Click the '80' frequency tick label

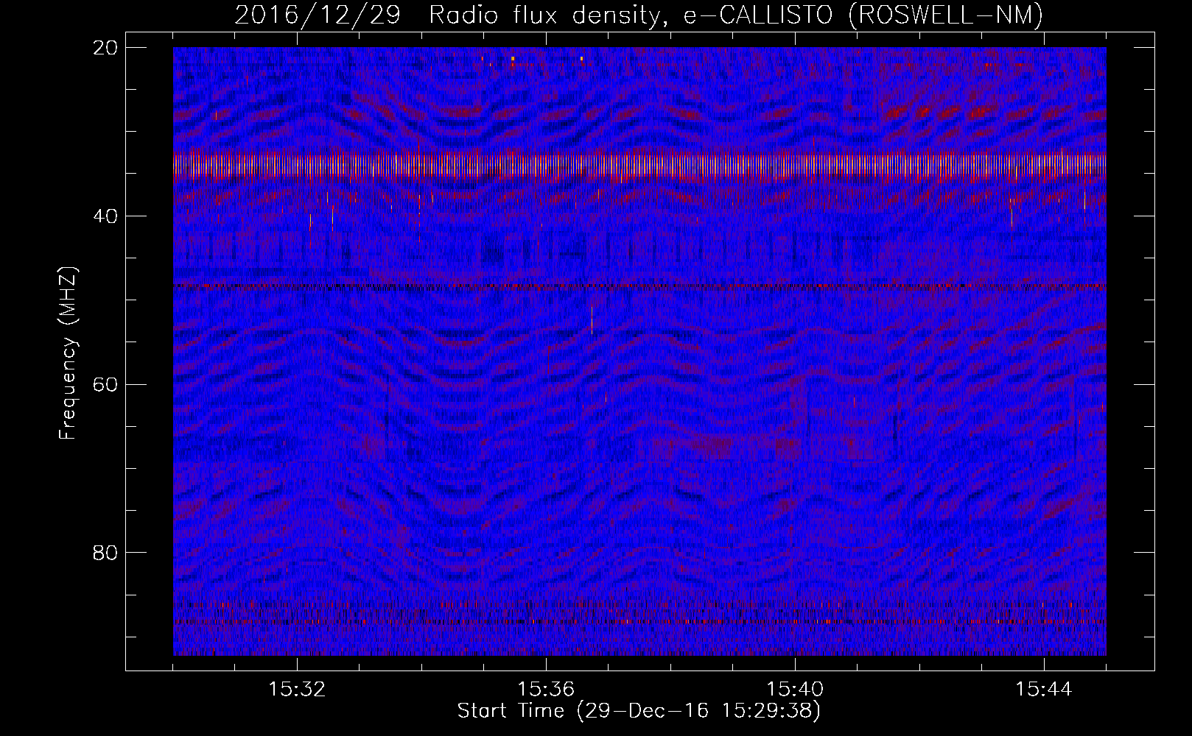click(x=105, y=553)
